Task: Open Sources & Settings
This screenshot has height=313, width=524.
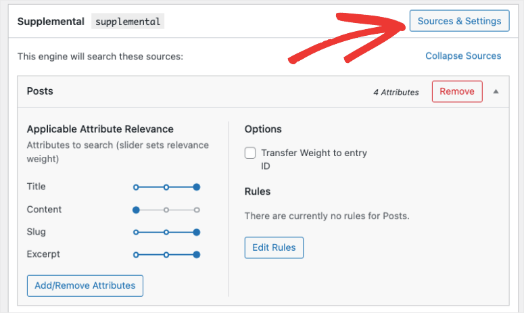Action: pyautogui.click(x=459, y=21)
